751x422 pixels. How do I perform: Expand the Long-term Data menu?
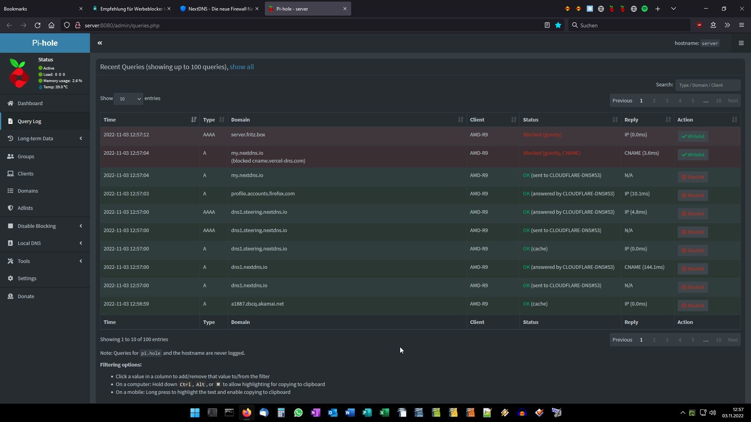(45, 138)
